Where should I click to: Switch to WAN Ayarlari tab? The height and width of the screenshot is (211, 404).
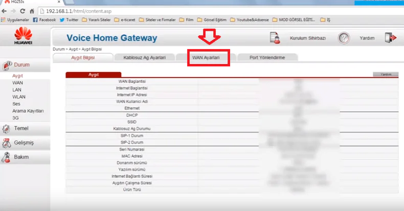tap(206, 58)
